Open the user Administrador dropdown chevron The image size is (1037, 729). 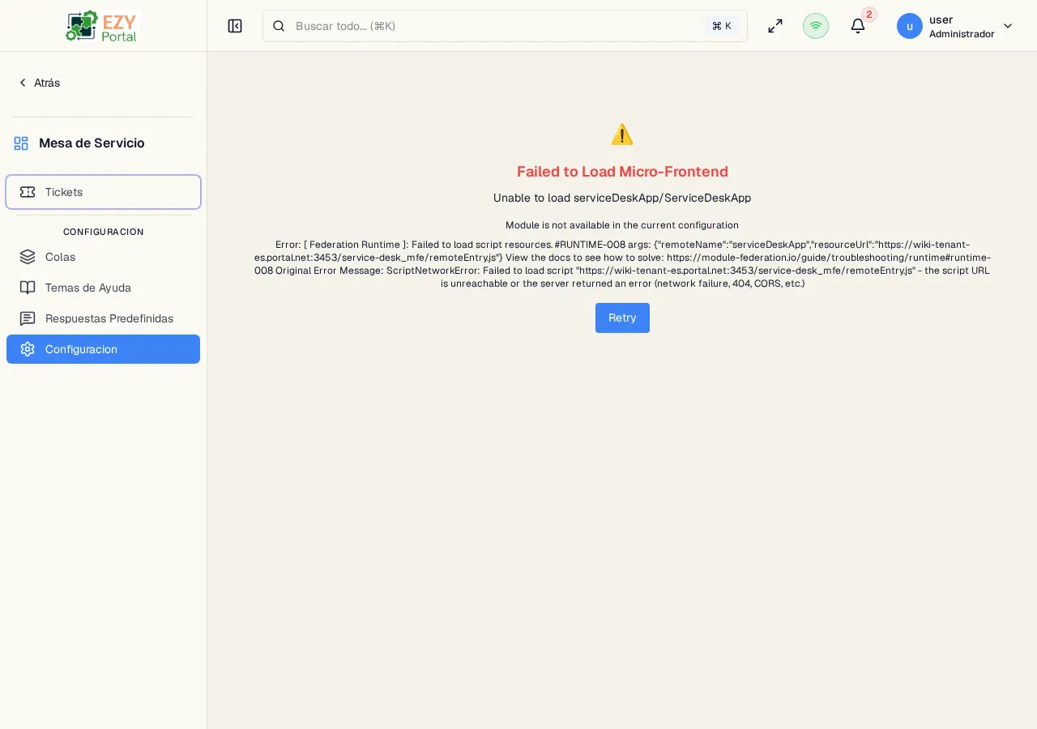[1008, 26]
